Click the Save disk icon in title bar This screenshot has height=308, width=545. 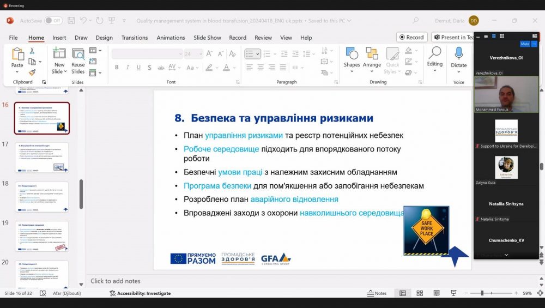tap(71, 21)
